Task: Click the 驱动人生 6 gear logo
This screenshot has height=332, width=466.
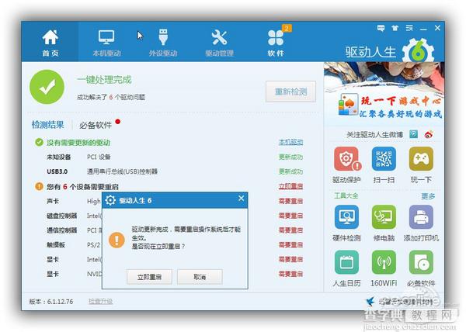Action: click(418, 50)
